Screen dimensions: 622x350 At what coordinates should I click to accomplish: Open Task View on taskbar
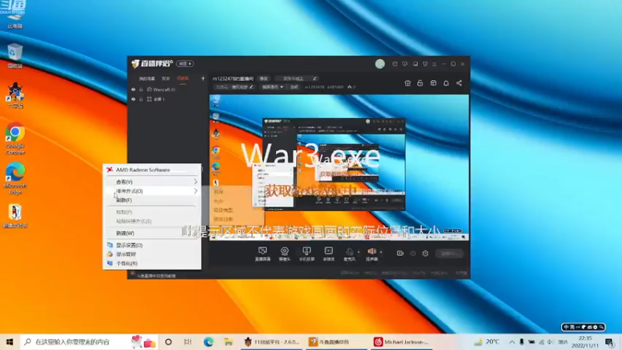(x=187, y=341)
